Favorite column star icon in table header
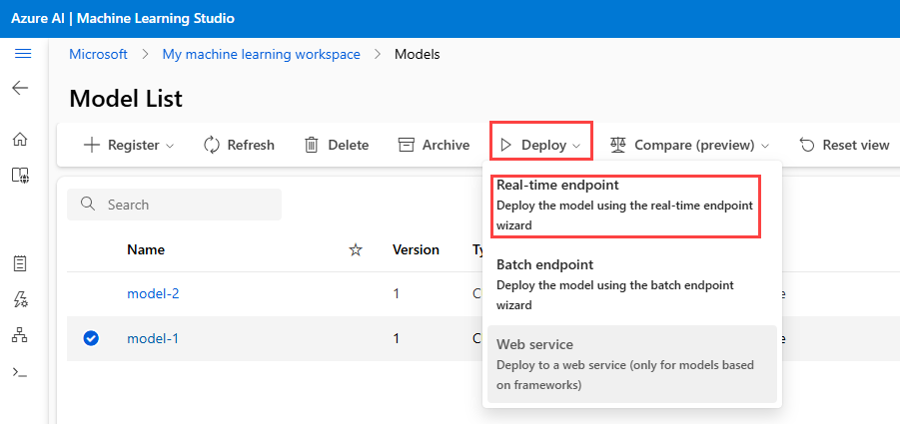The height and width of the screenshot is (424, 900). pos(355,249)
